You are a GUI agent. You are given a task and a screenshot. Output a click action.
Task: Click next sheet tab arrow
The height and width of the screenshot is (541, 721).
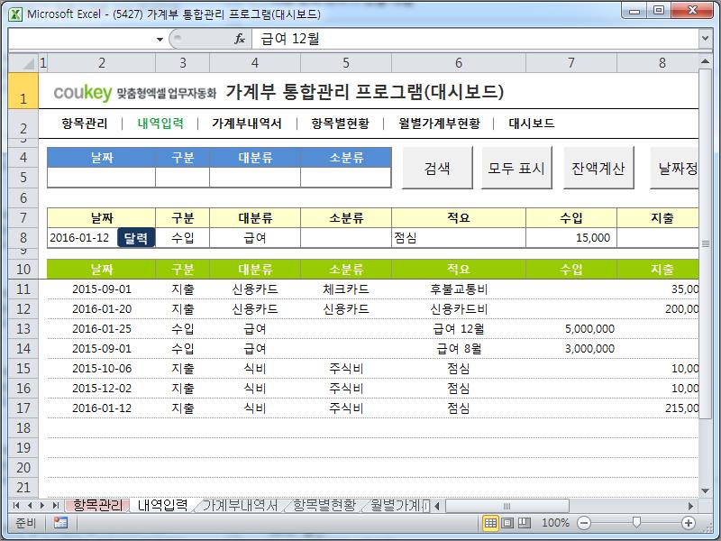(42, 506)
